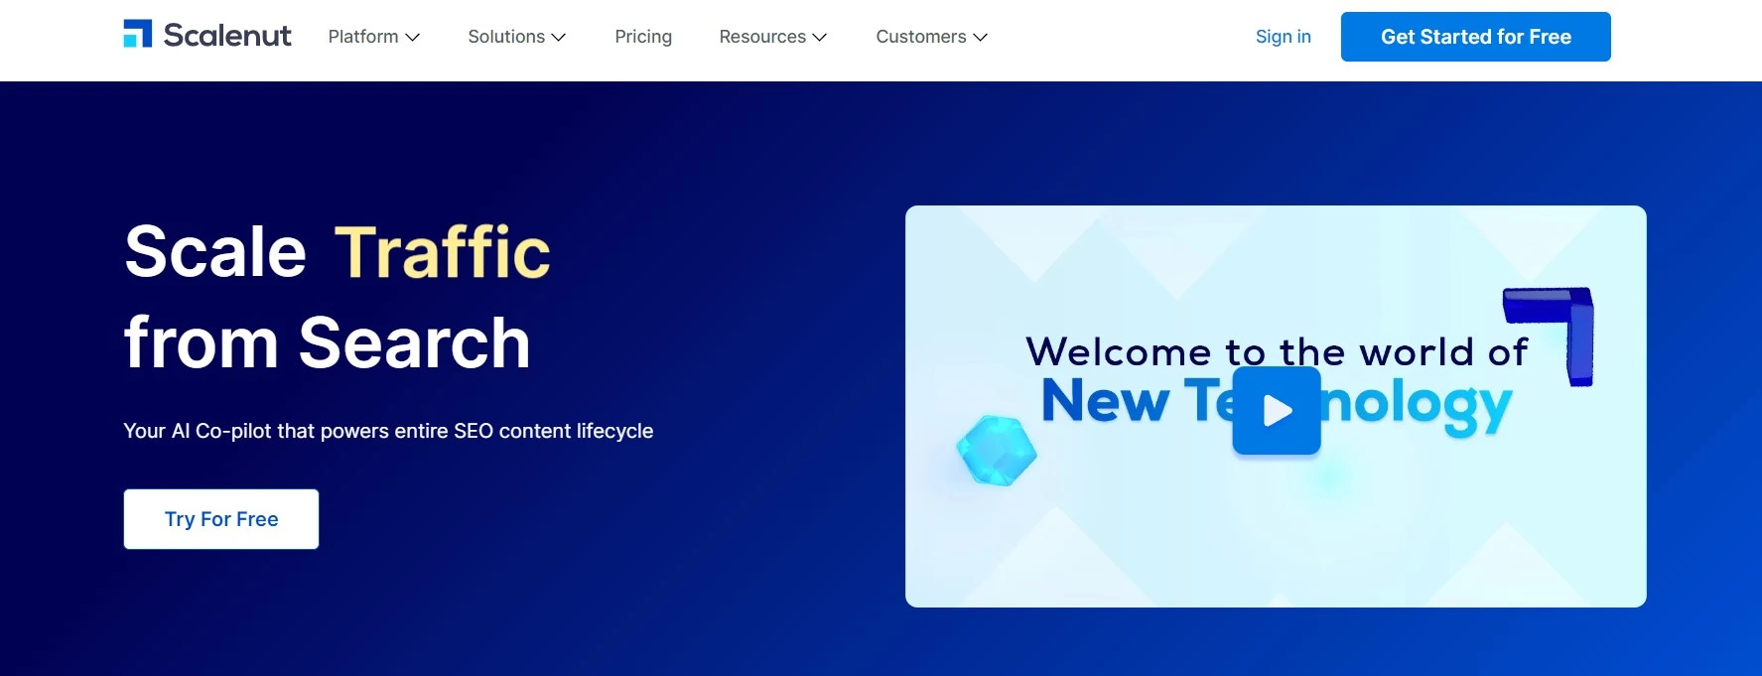The height and width of the screenshot is (676, 1762).
Task: Click the AI Co-pilot subtitle text
Action: coord(388,431)
